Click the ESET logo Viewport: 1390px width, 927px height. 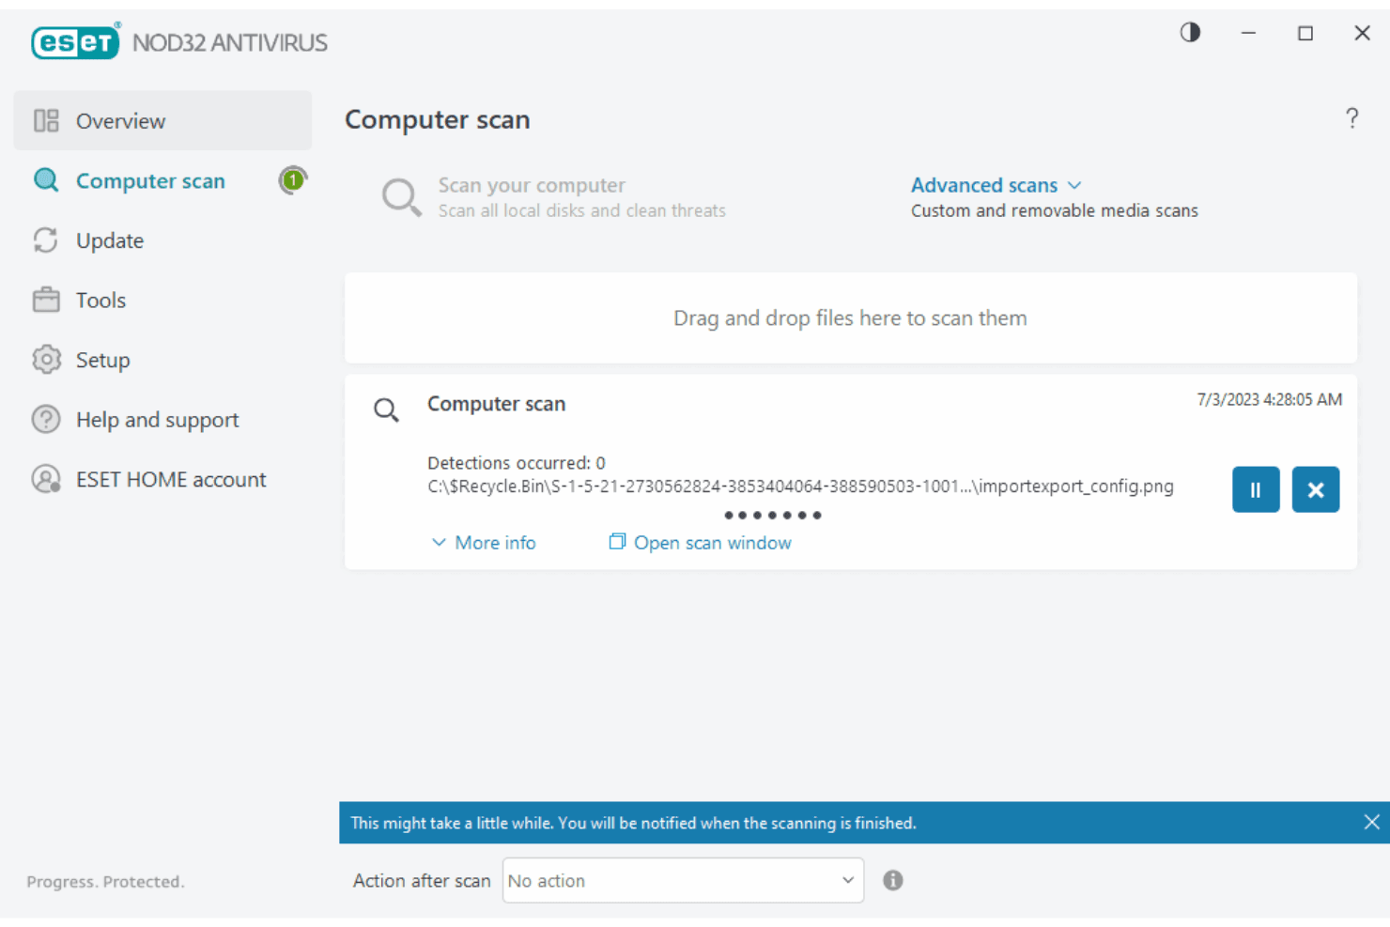point(75,42)
